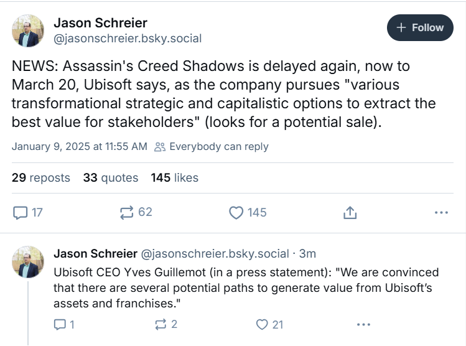
Task: Open @jasonschreier.bsky.social handle under header name
Action: [x=128, y=39]
